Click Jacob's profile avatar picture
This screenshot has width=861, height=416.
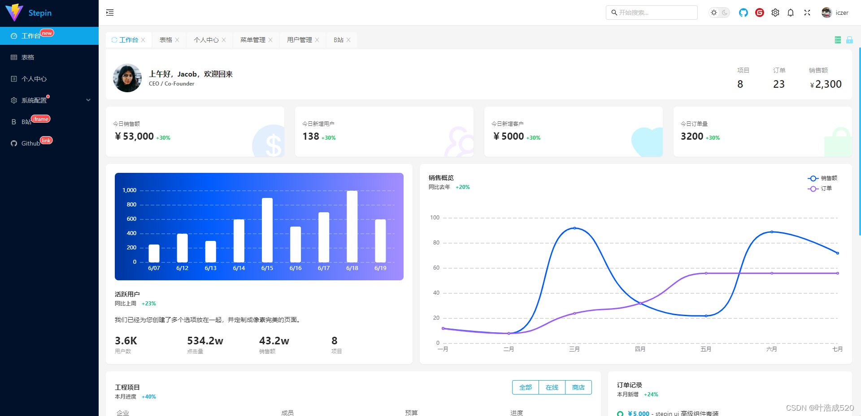click(x=127, y=78)
